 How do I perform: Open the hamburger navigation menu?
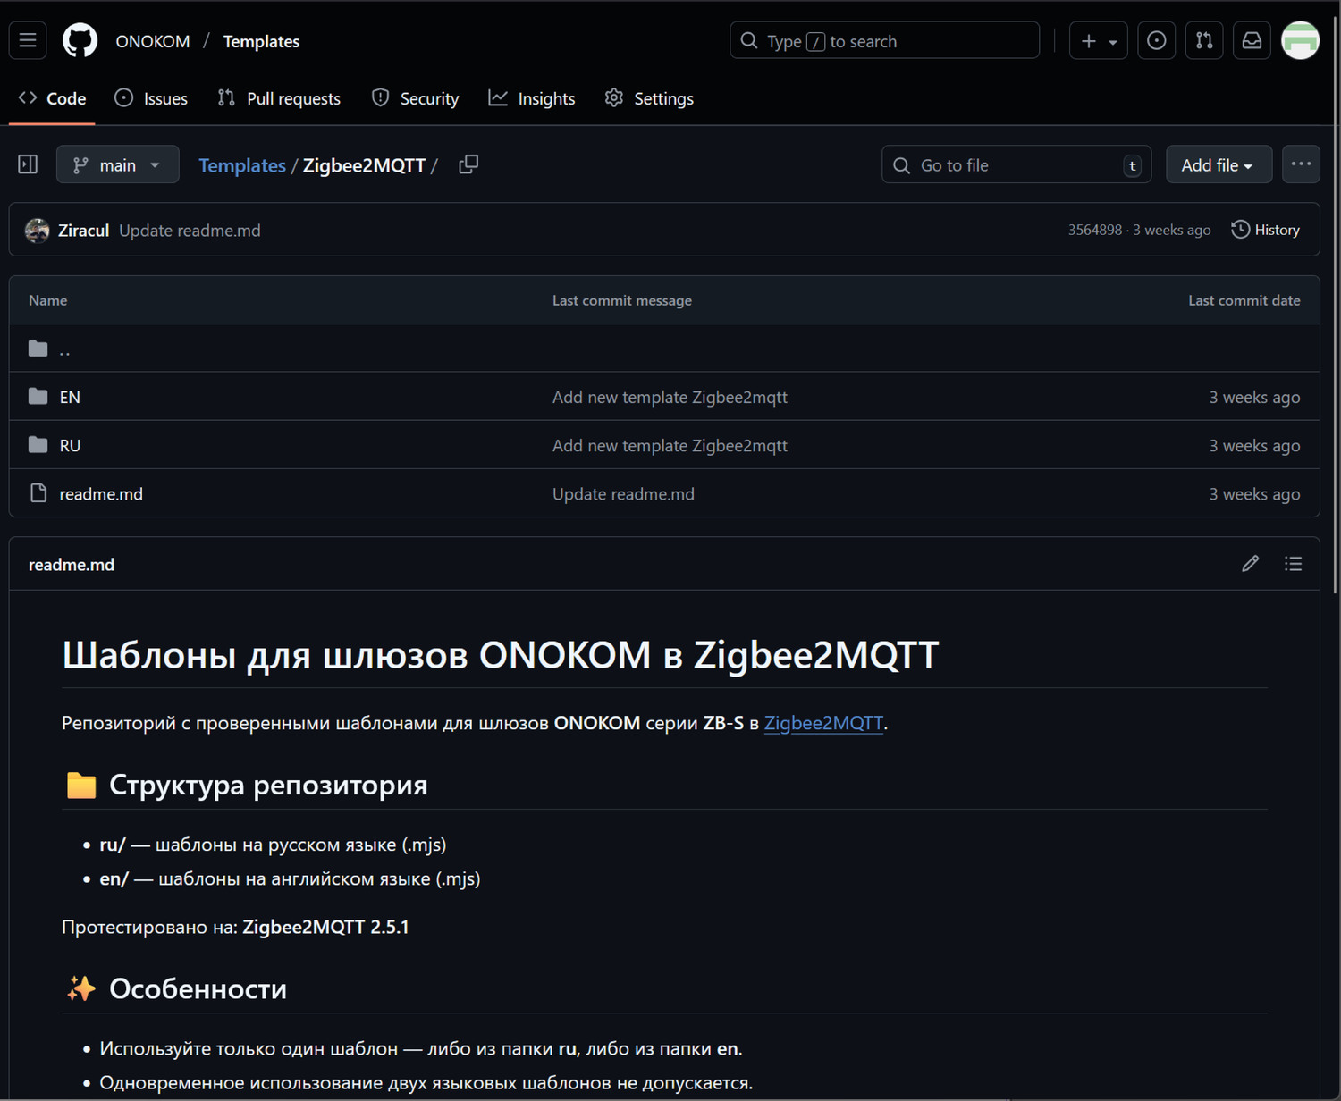click(x=28, y=41)
